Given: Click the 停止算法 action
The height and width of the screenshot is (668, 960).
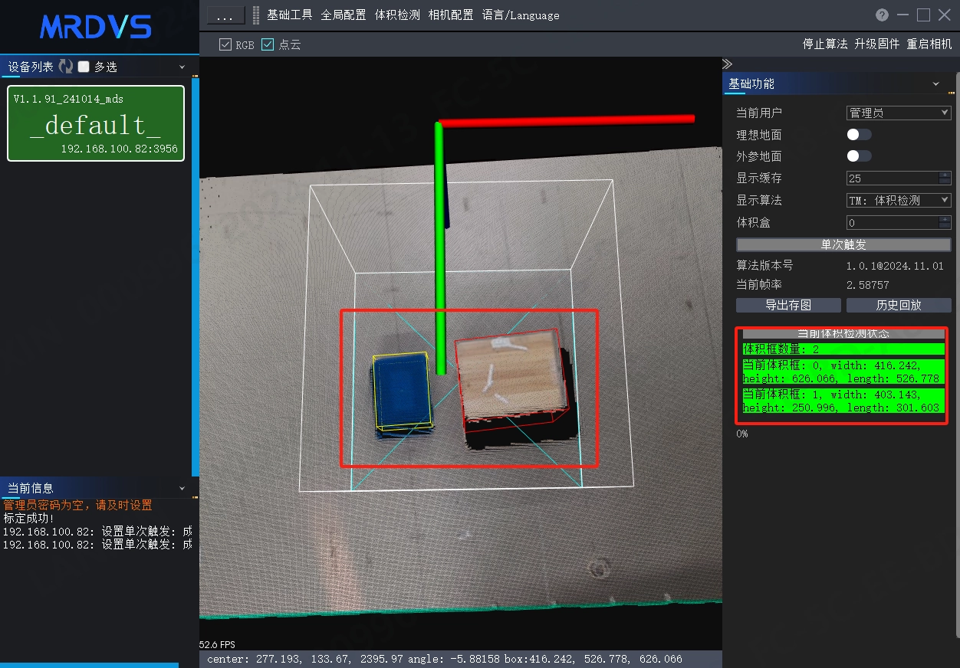Looking at the screenshot, I should (x=825, y=44).
